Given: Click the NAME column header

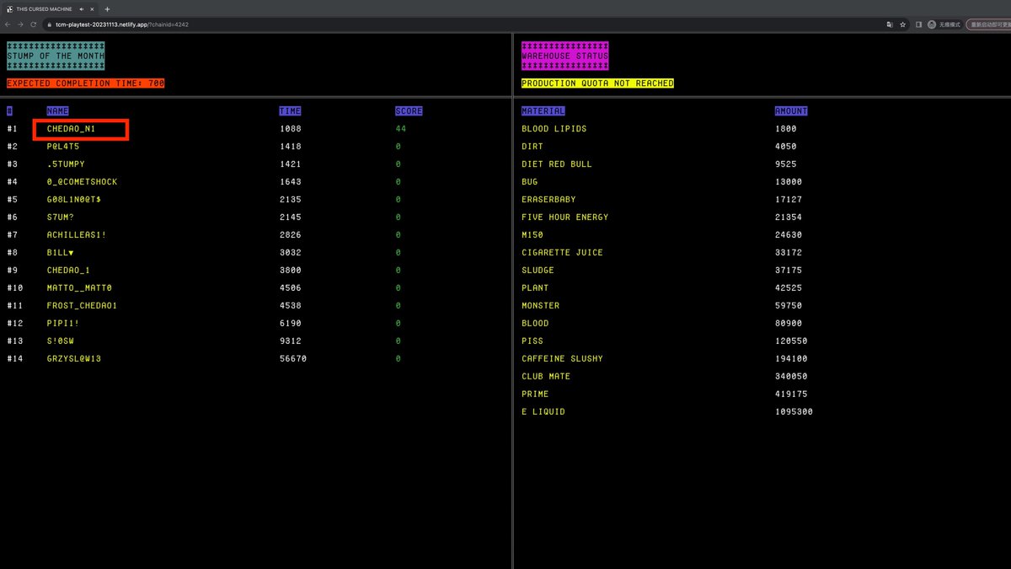Looking at the screenshot, I should coord(58,110).
